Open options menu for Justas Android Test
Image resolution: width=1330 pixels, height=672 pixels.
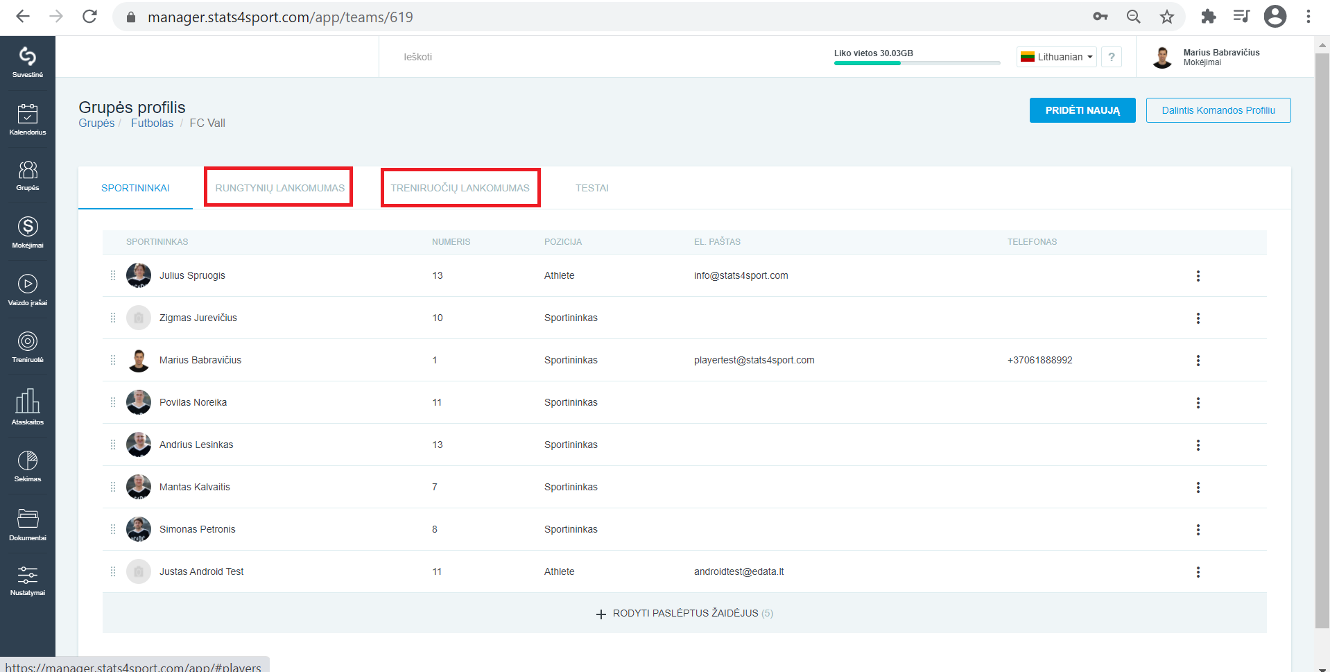pos(1198,572)
